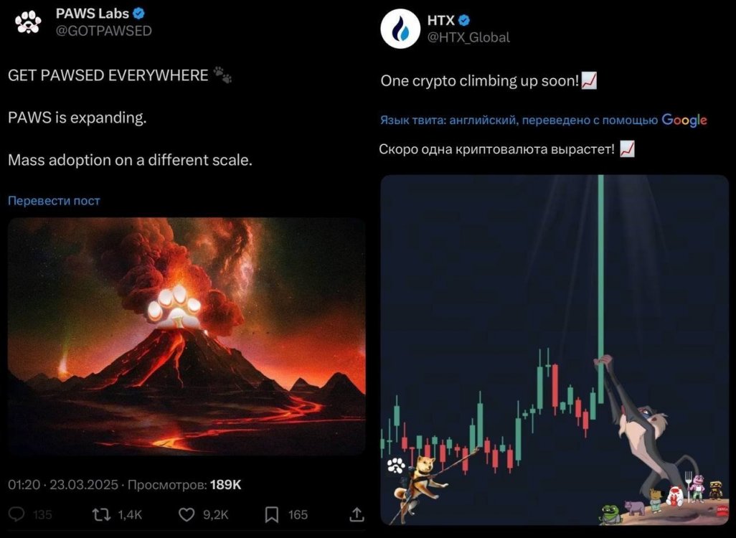Click the Язык твита translation notice text
Image resolution: width=736 pixels, height=538 pixels.
tap(519, 121)
